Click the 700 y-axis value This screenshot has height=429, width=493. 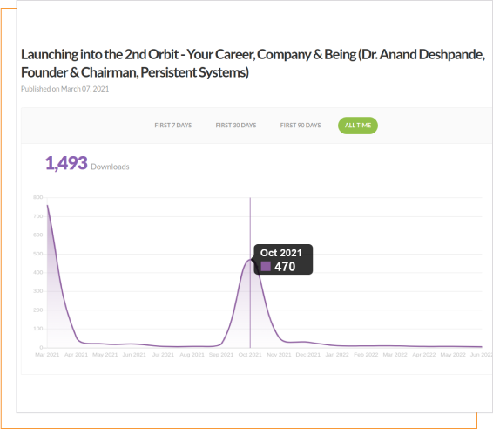click(38, 216)
